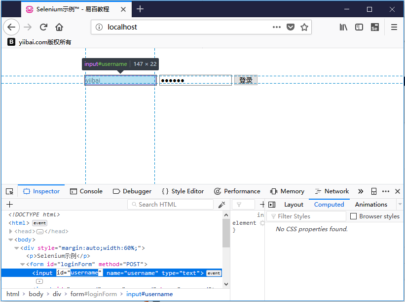405x302 pixels.
Task: Open the page actions three-dot menu
Action: click(277, 27)
